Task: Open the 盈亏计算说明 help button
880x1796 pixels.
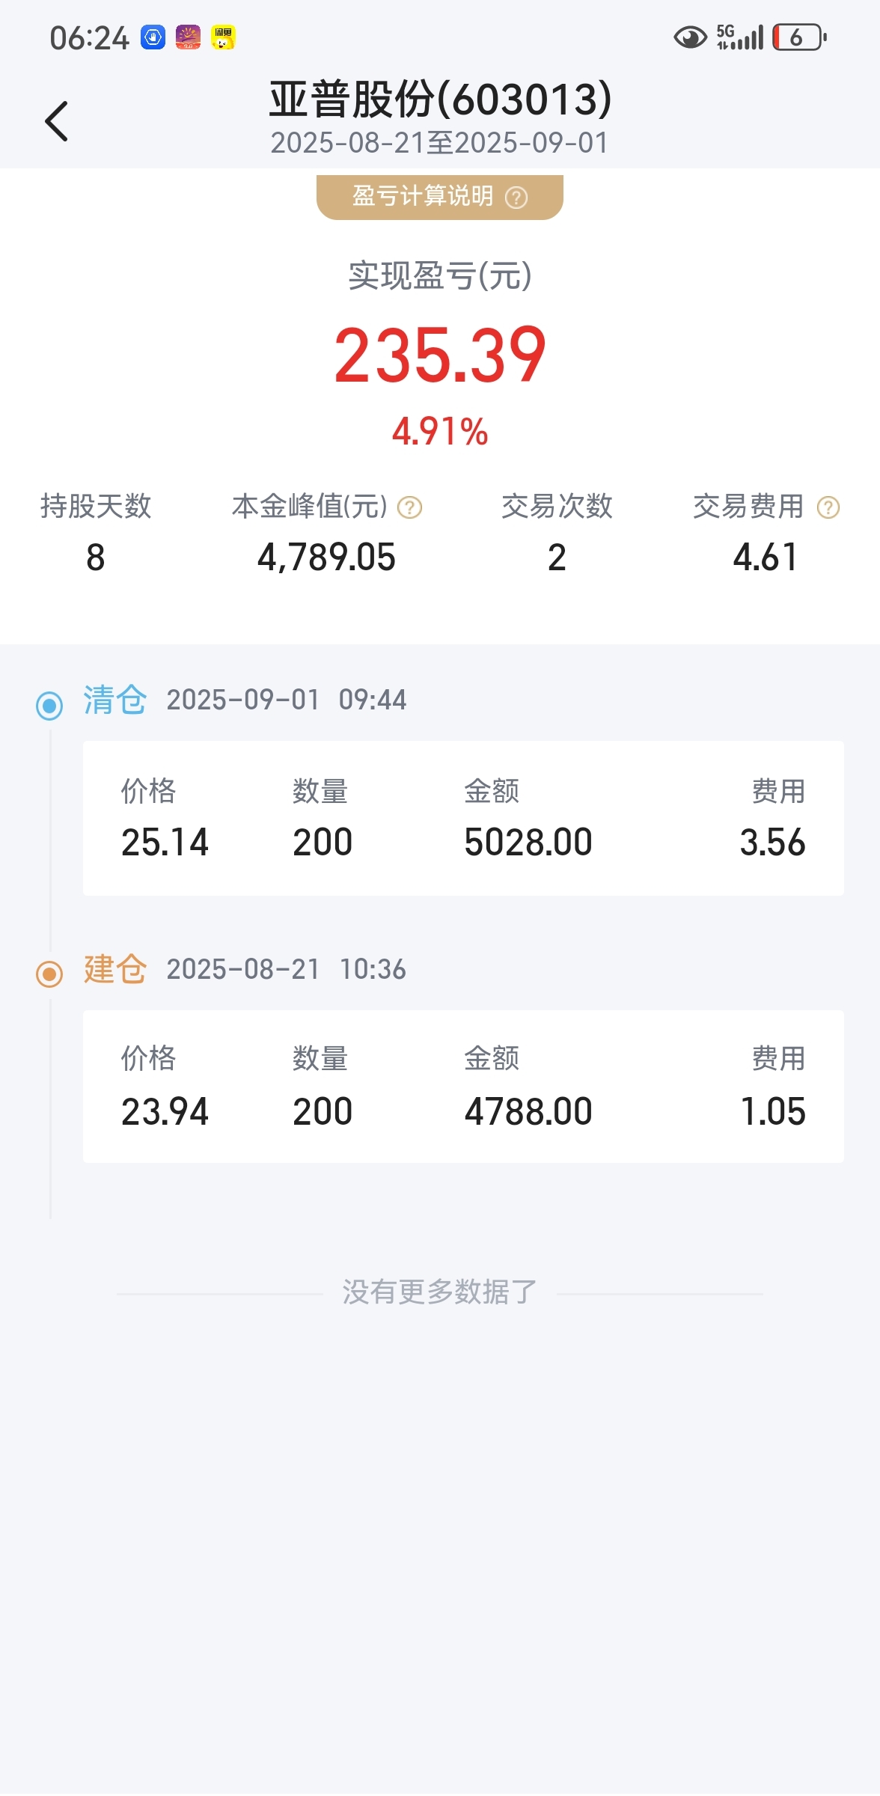Action: pos(440,197)
